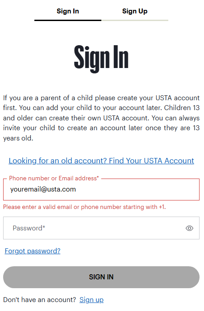Focus the Password input field
The height and width of the screenshot is (311, 204).
[101, 228]
